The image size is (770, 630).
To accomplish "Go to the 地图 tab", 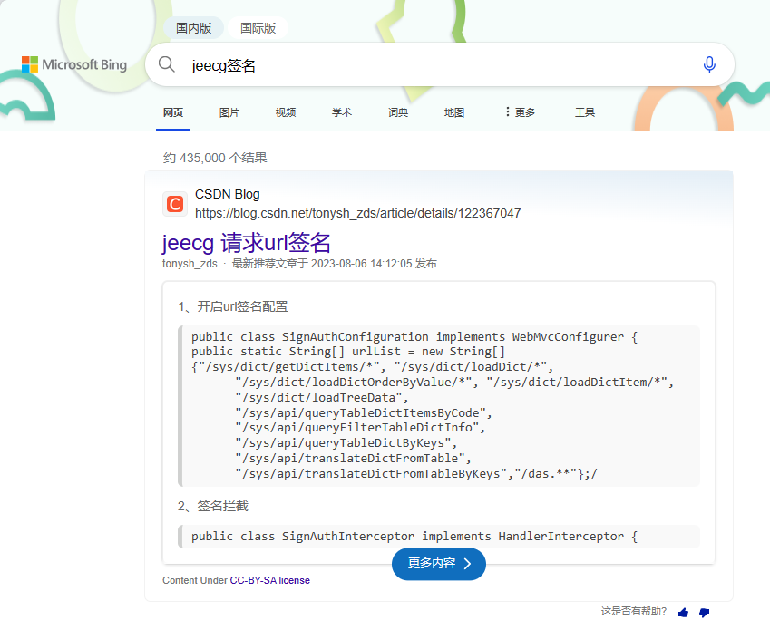I will click(454, 112).
